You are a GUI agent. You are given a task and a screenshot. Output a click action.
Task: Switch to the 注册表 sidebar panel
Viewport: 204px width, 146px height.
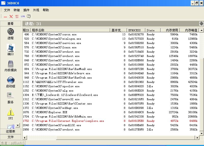point(10,132)
